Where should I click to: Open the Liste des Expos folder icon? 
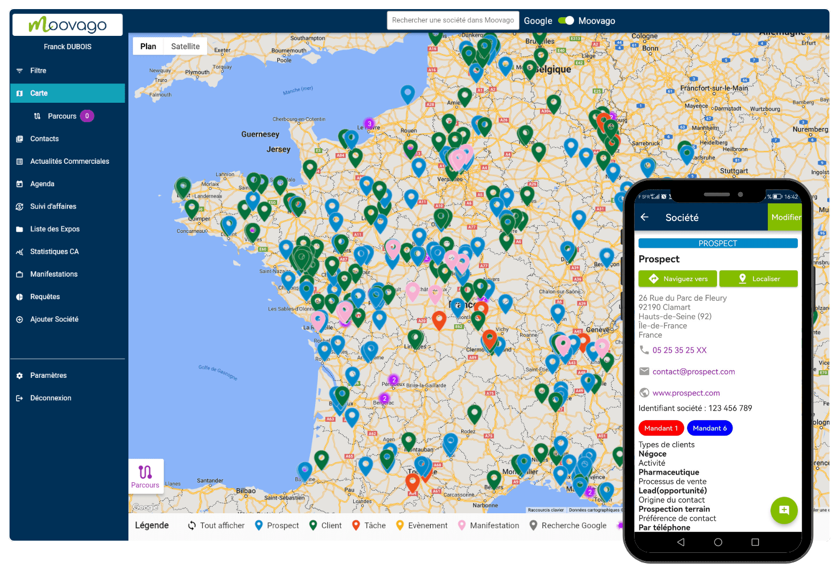point(20,229)
